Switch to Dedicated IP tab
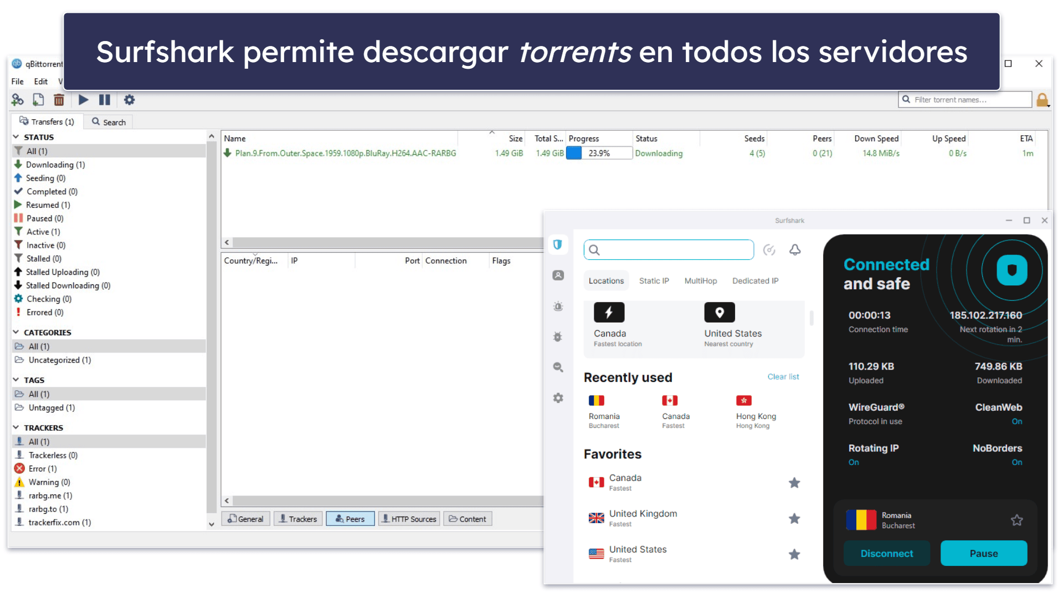 click(x=755, y=281)
